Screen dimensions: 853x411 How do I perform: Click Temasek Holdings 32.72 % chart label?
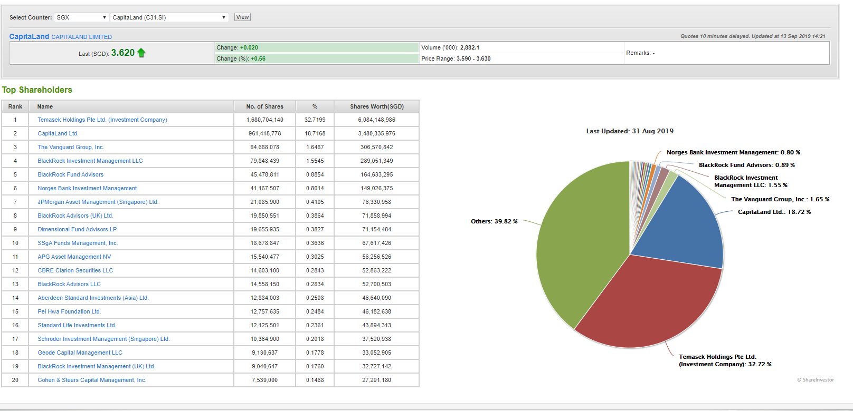[725, 360]
